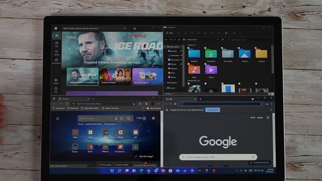Screen dimensions: 322x181
Task: Open Apps section in Microsoft Store sidebar
Action: 56,44
